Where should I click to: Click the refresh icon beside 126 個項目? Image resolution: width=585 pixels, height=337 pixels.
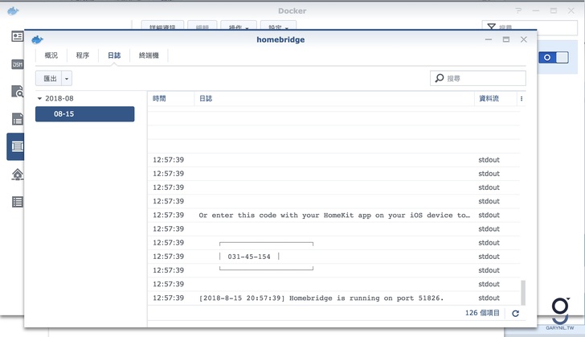coord(515,314)
